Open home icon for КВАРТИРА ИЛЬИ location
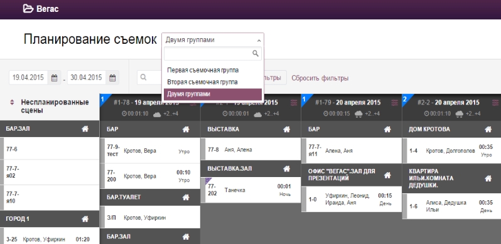 click(488, 178)
